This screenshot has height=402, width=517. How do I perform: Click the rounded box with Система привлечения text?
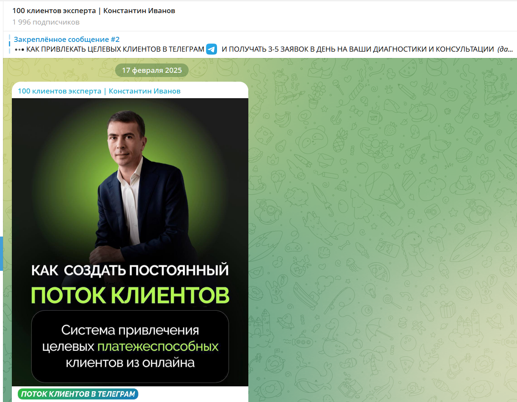click(130, 346)
